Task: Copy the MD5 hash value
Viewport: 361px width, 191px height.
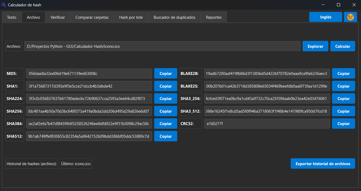Action: tap(166, 74)
